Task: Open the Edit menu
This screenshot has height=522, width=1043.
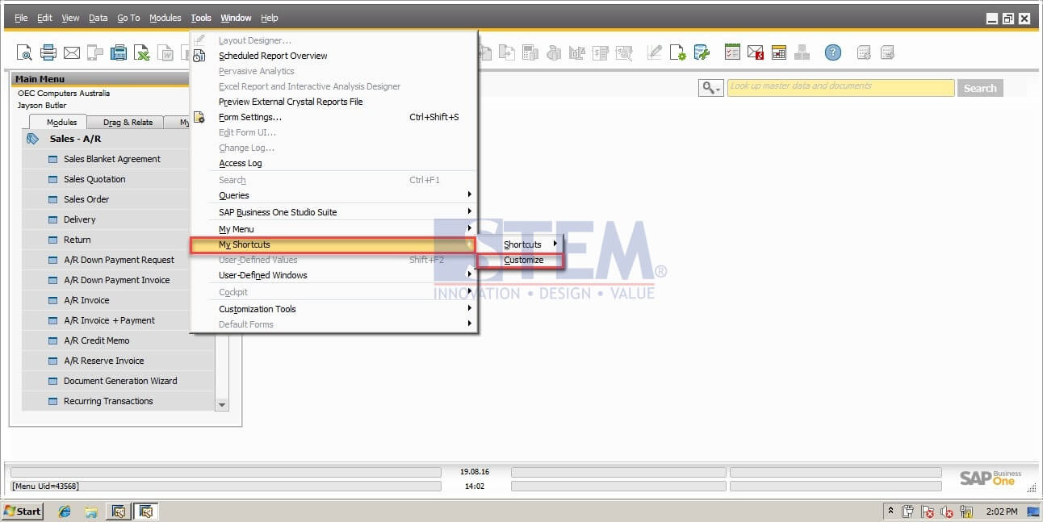Action: coord(44,18)
